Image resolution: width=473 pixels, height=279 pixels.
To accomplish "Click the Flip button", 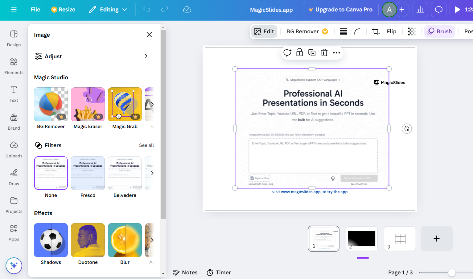I will point(392,31).
